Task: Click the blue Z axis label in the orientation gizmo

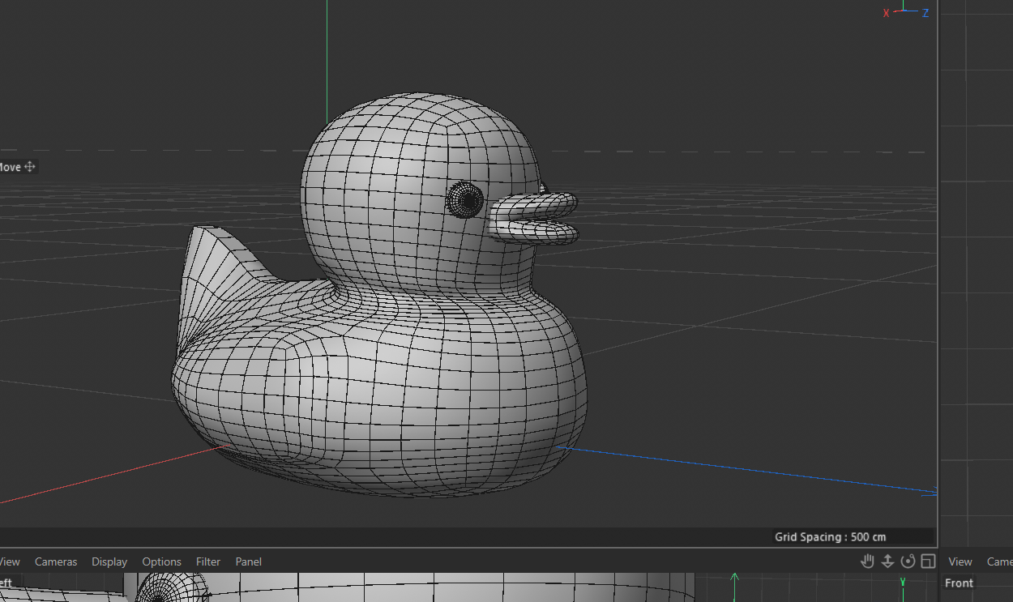Action: click(925, 13)
